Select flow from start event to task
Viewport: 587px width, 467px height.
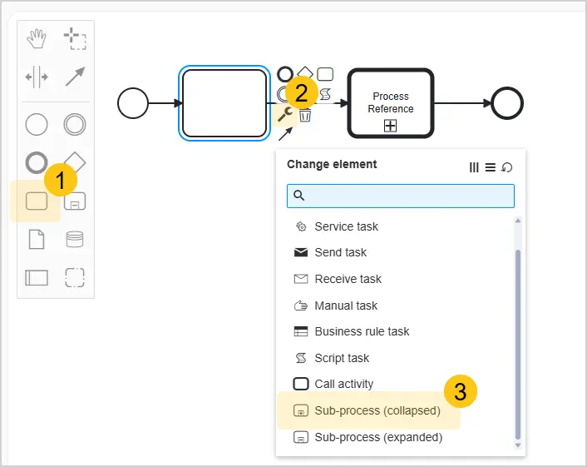pyautogui.click(x=165, y=103)
